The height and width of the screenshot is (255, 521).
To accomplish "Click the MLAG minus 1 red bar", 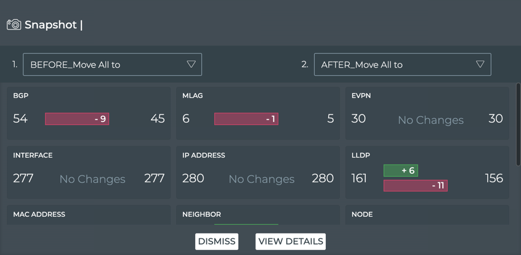I will (246, 119).
